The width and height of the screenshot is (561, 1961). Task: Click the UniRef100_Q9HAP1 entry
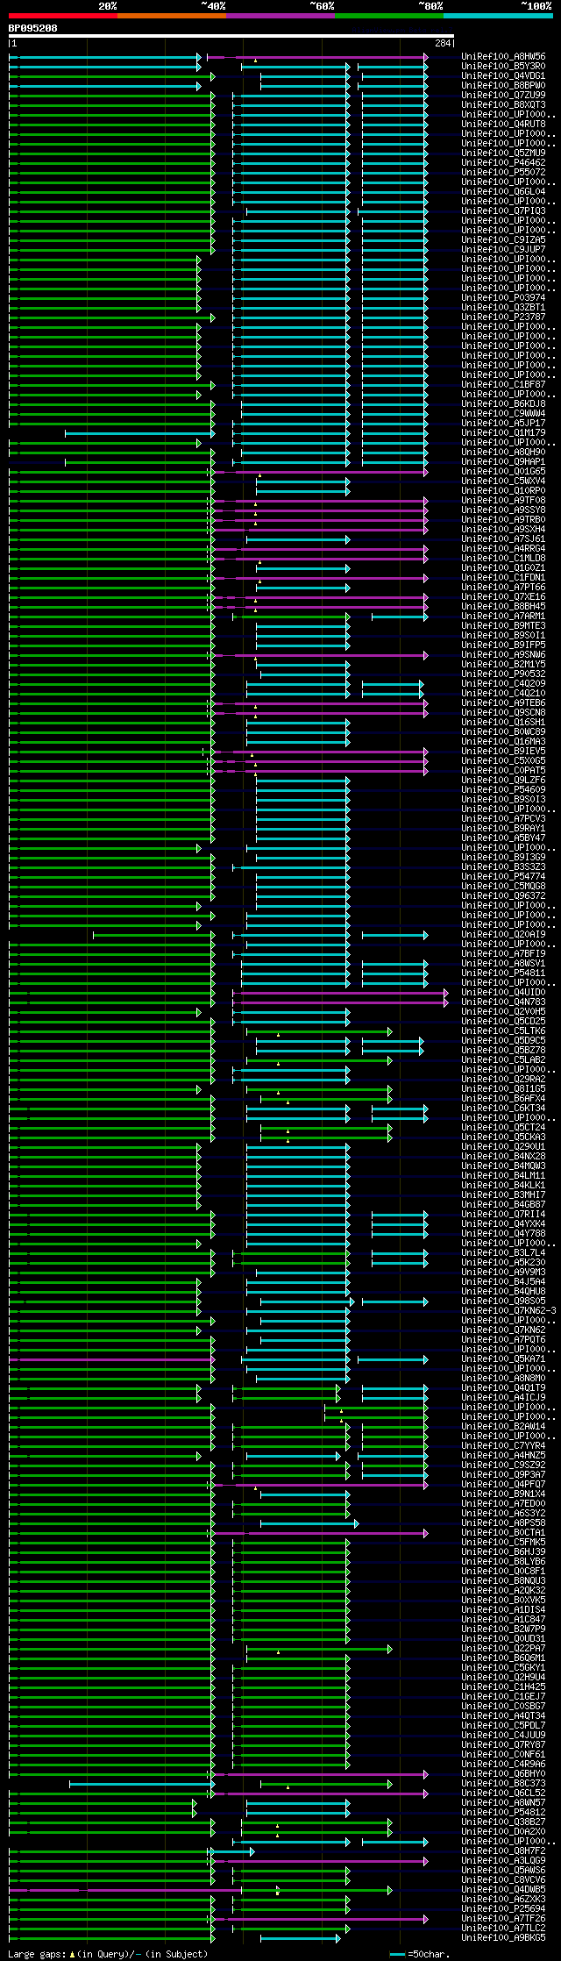click(x=503, y=461)
